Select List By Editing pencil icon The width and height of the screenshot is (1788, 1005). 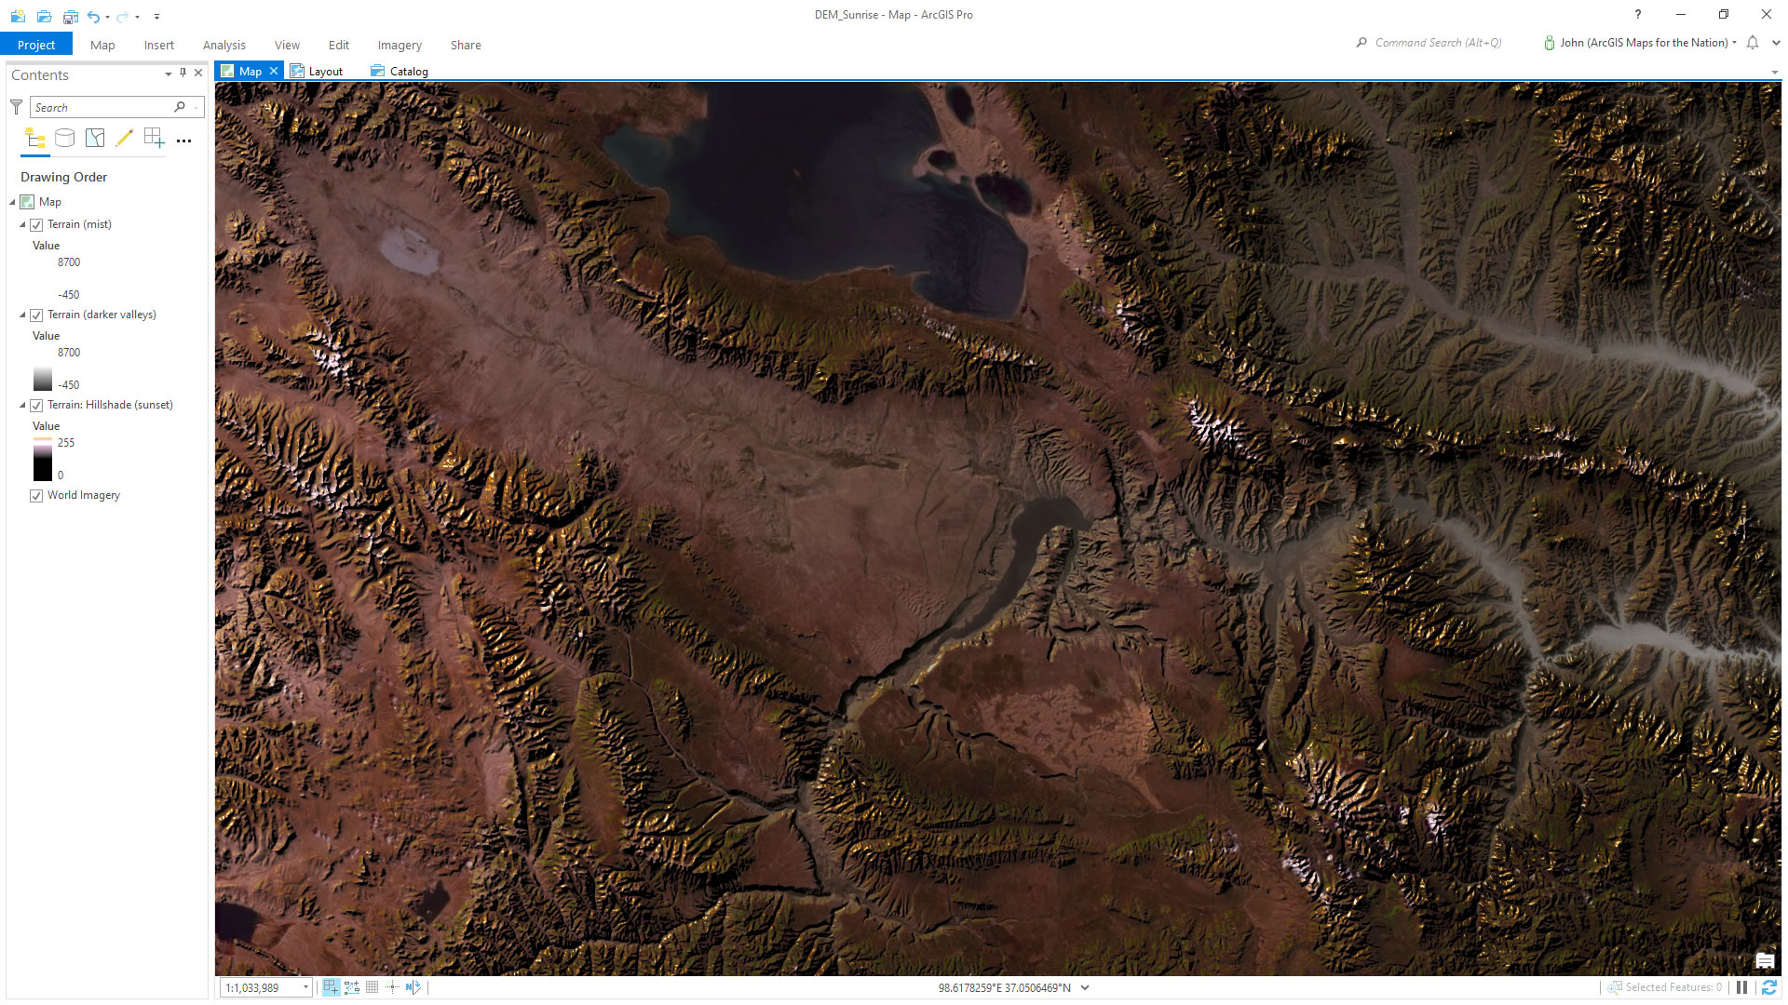pyautogui.click(x=124, y=139)
